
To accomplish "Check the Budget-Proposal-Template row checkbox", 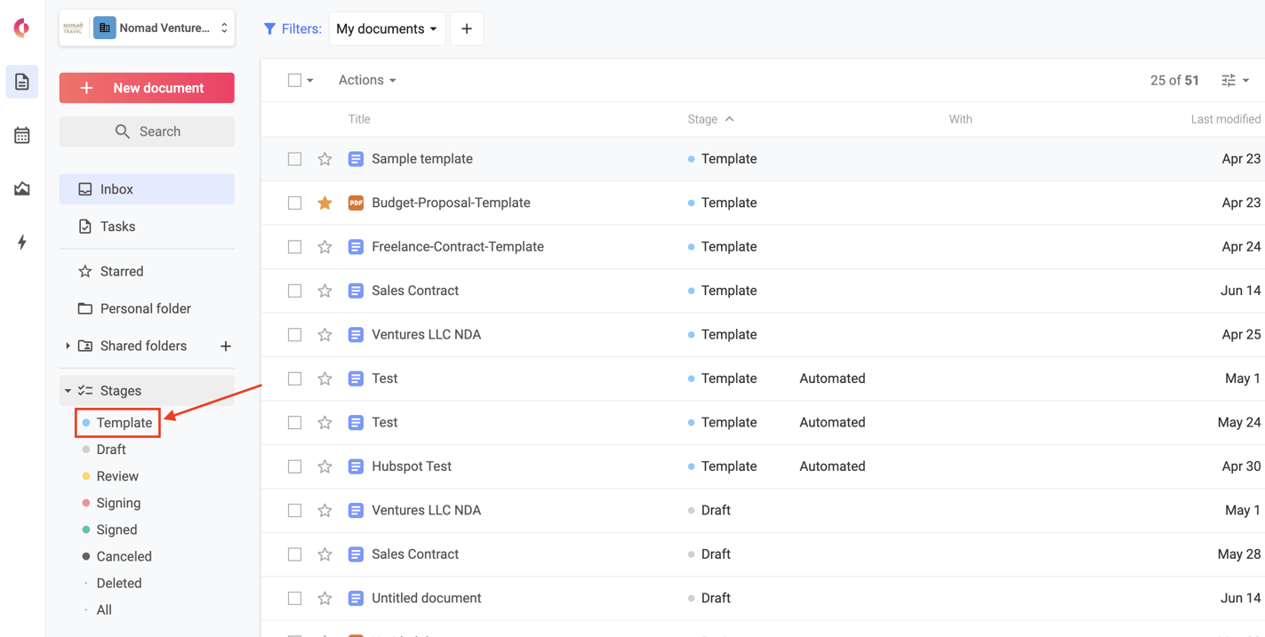I will coord(294,203).
